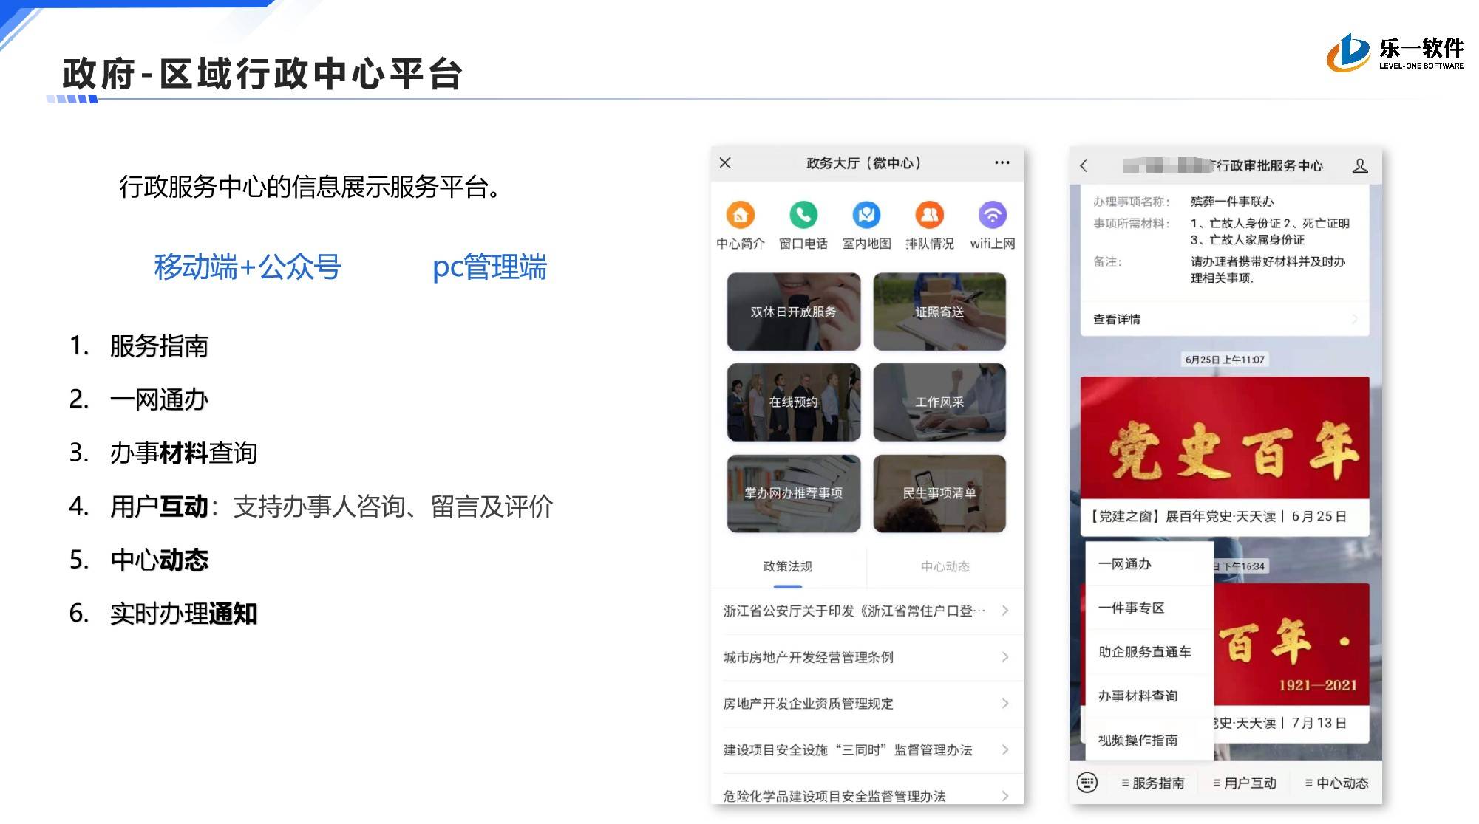This screenshot has width=1479, height=824.
Task: Open the 党史百年 6月25日 article card
Action: (1225, 456)
